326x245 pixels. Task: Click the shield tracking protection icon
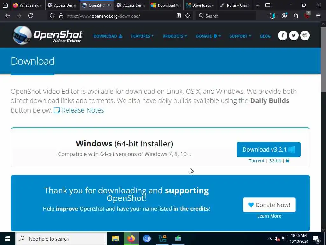coord(52,16)
